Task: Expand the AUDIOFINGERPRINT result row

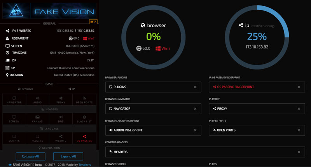Action: pyautogui.click(x=153, y=130)
